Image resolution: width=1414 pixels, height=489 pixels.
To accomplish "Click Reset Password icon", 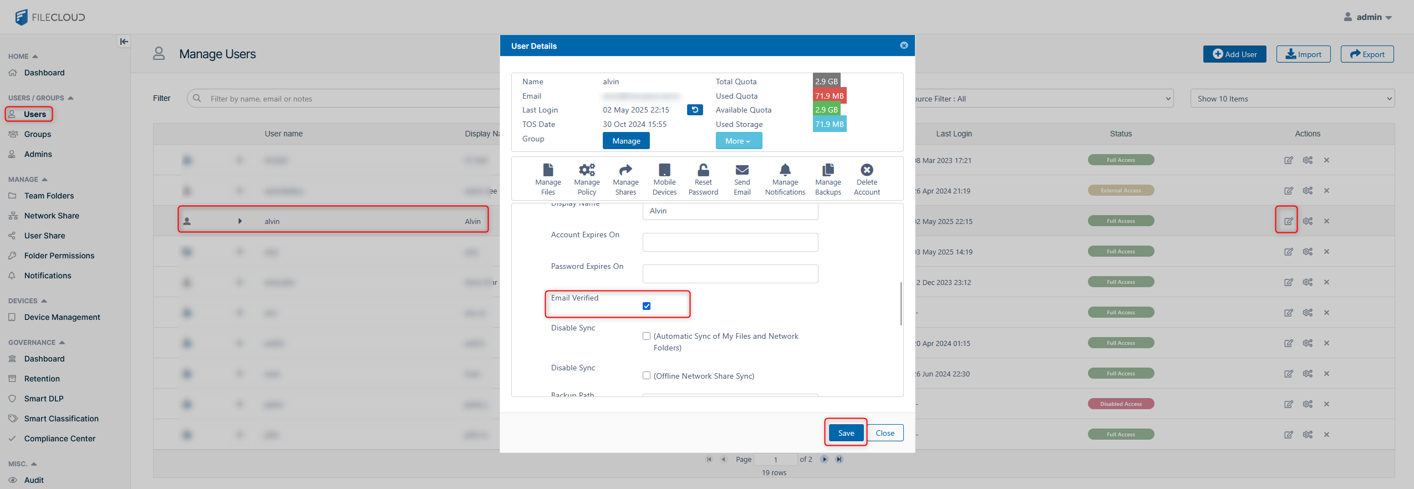I will tap(703, 179).
